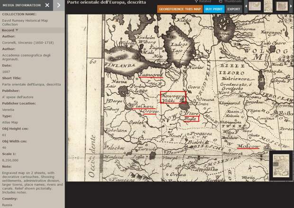The image size is (294, 208).
Task: Select Accademia cosmografica degli Argonauti author
Action: [x=26, y=57]
